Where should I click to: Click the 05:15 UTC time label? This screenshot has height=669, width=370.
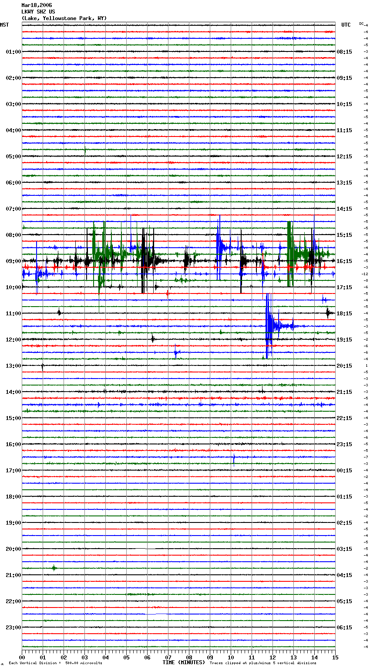point(344,601)
